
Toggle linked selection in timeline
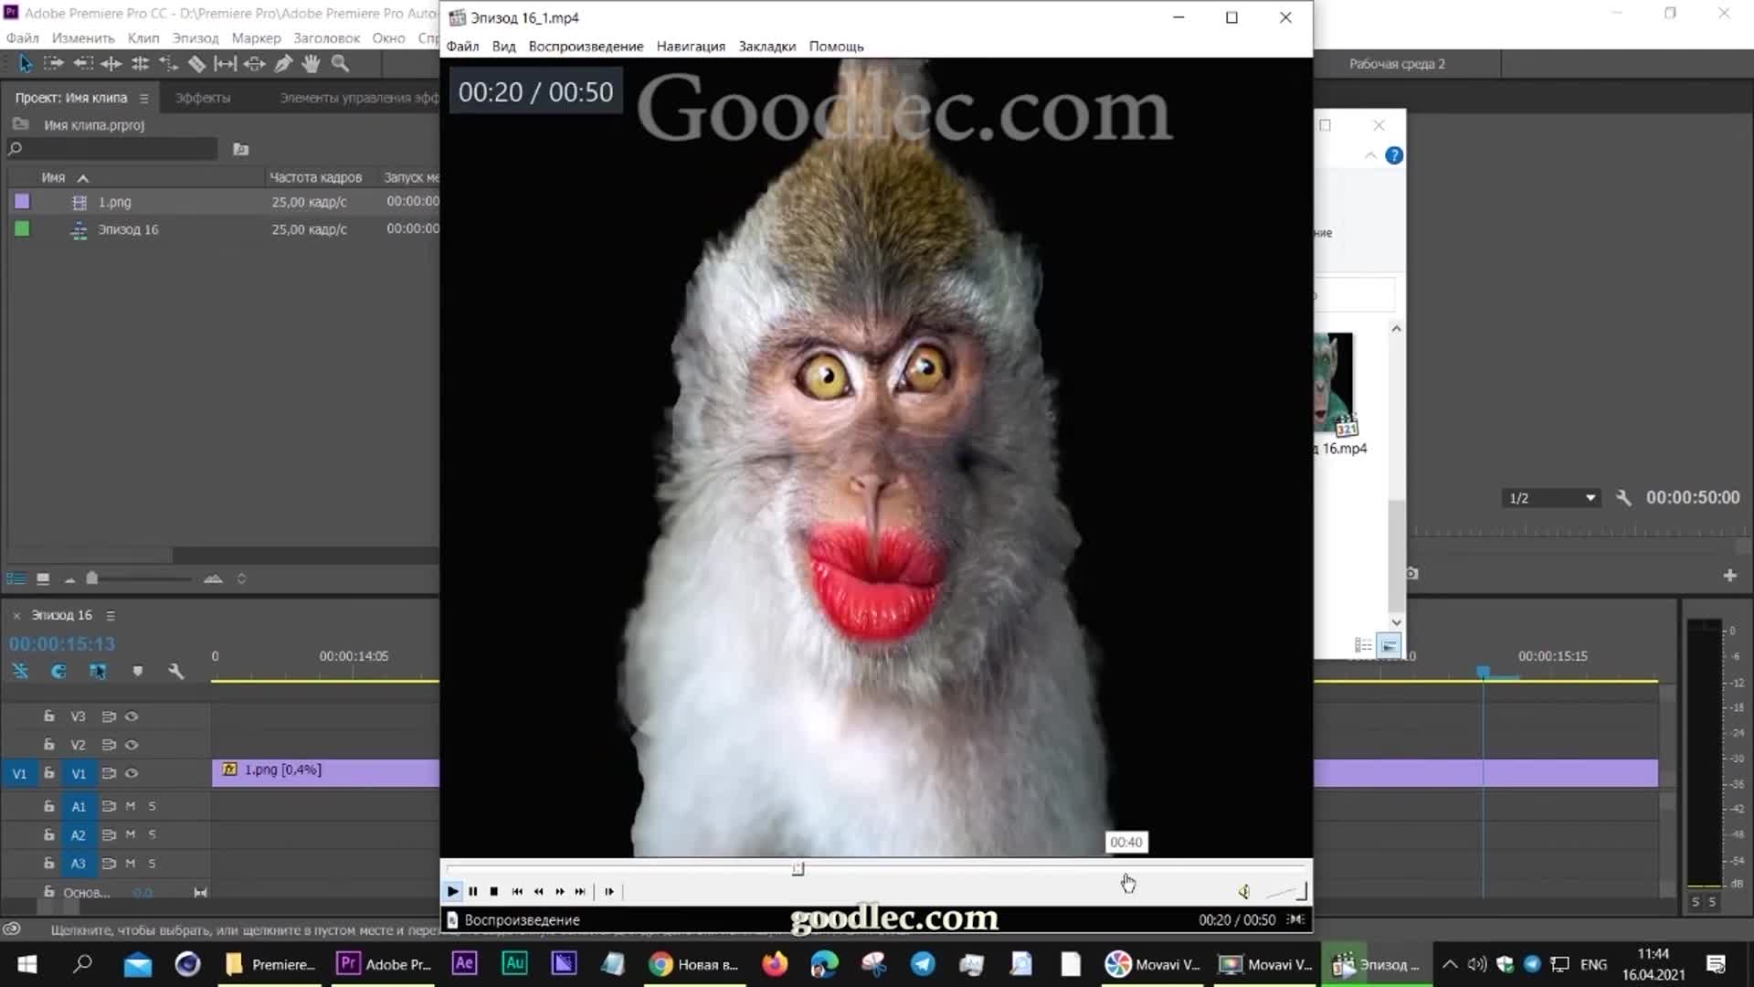coord(98,672)
